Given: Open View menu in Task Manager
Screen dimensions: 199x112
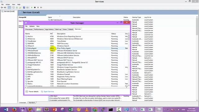Looking at the screenshot, I should click(x=38, y=26).
